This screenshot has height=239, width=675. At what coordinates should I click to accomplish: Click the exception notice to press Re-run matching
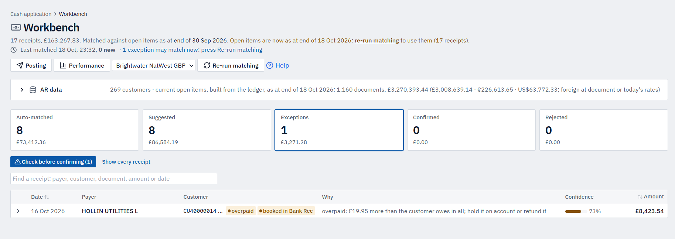(x=192, y=50)
